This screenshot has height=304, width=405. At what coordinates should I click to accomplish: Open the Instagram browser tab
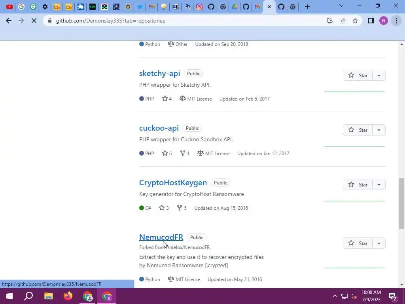pos(199,7)
